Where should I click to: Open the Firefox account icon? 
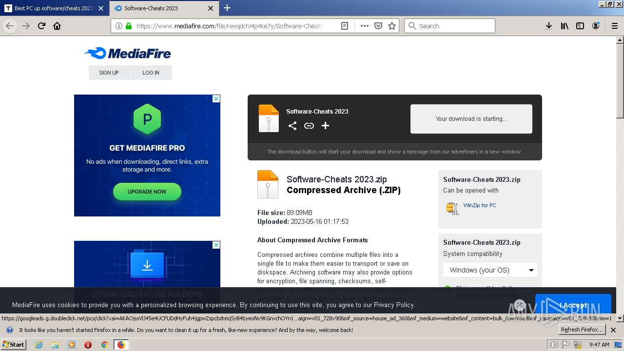pos(596,26)
